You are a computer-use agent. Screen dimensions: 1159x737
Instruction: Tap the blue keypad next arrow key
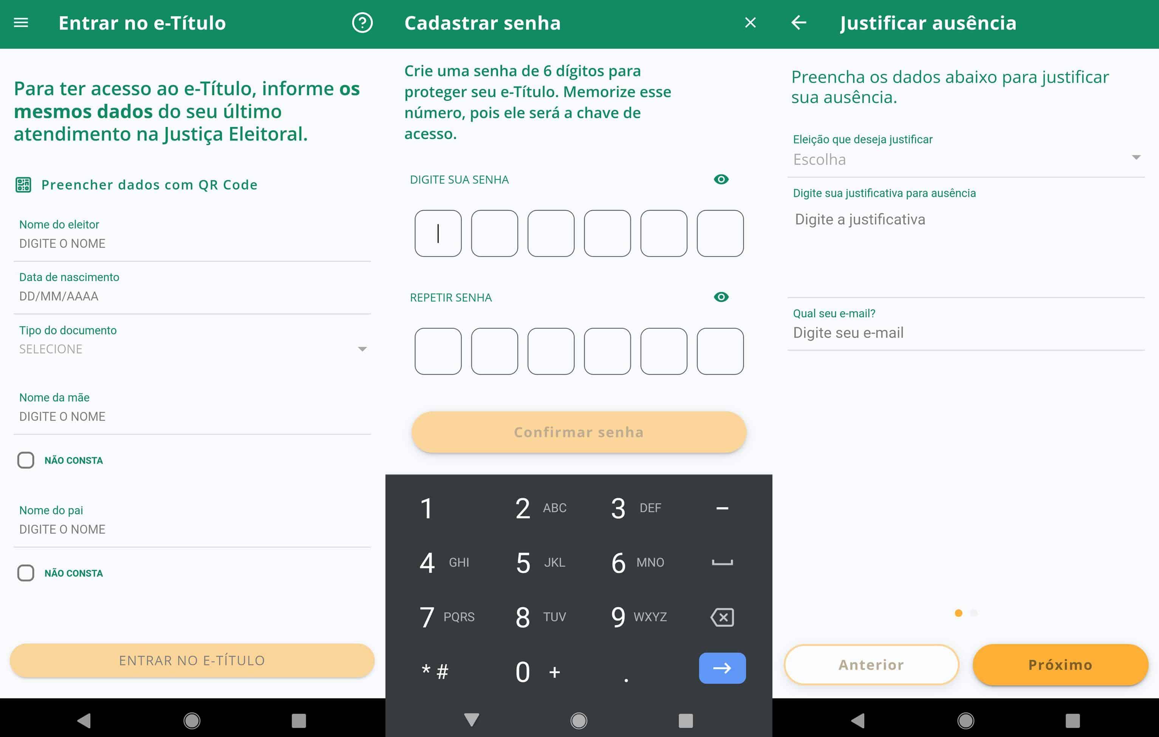point(722,668)
